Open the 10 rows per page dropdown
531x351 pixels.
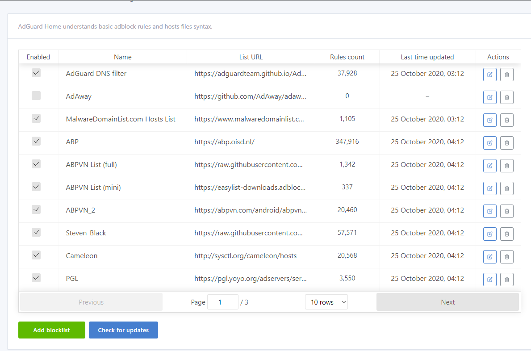pos(326,302)
